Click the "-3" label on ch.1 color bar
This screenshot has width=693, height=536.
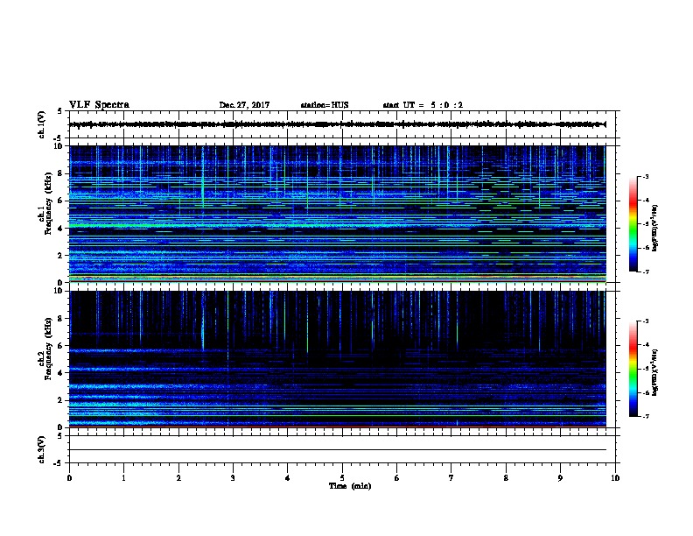[x=646, y=176]
